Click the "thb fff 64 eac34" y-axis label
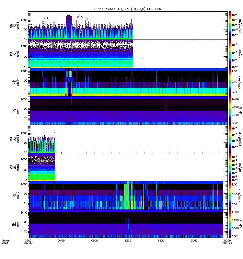 coord(14,26)
